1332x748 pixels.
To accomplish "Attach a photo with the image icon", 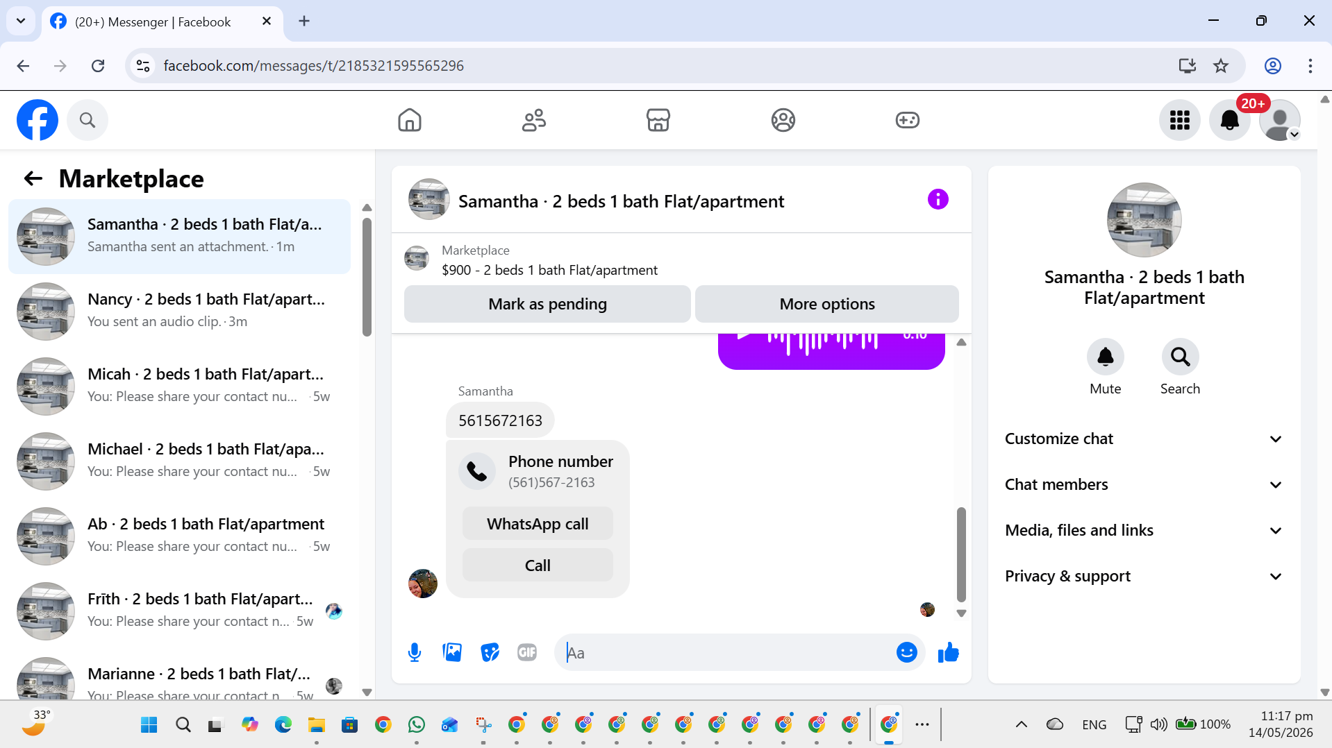I will [452, 652].
